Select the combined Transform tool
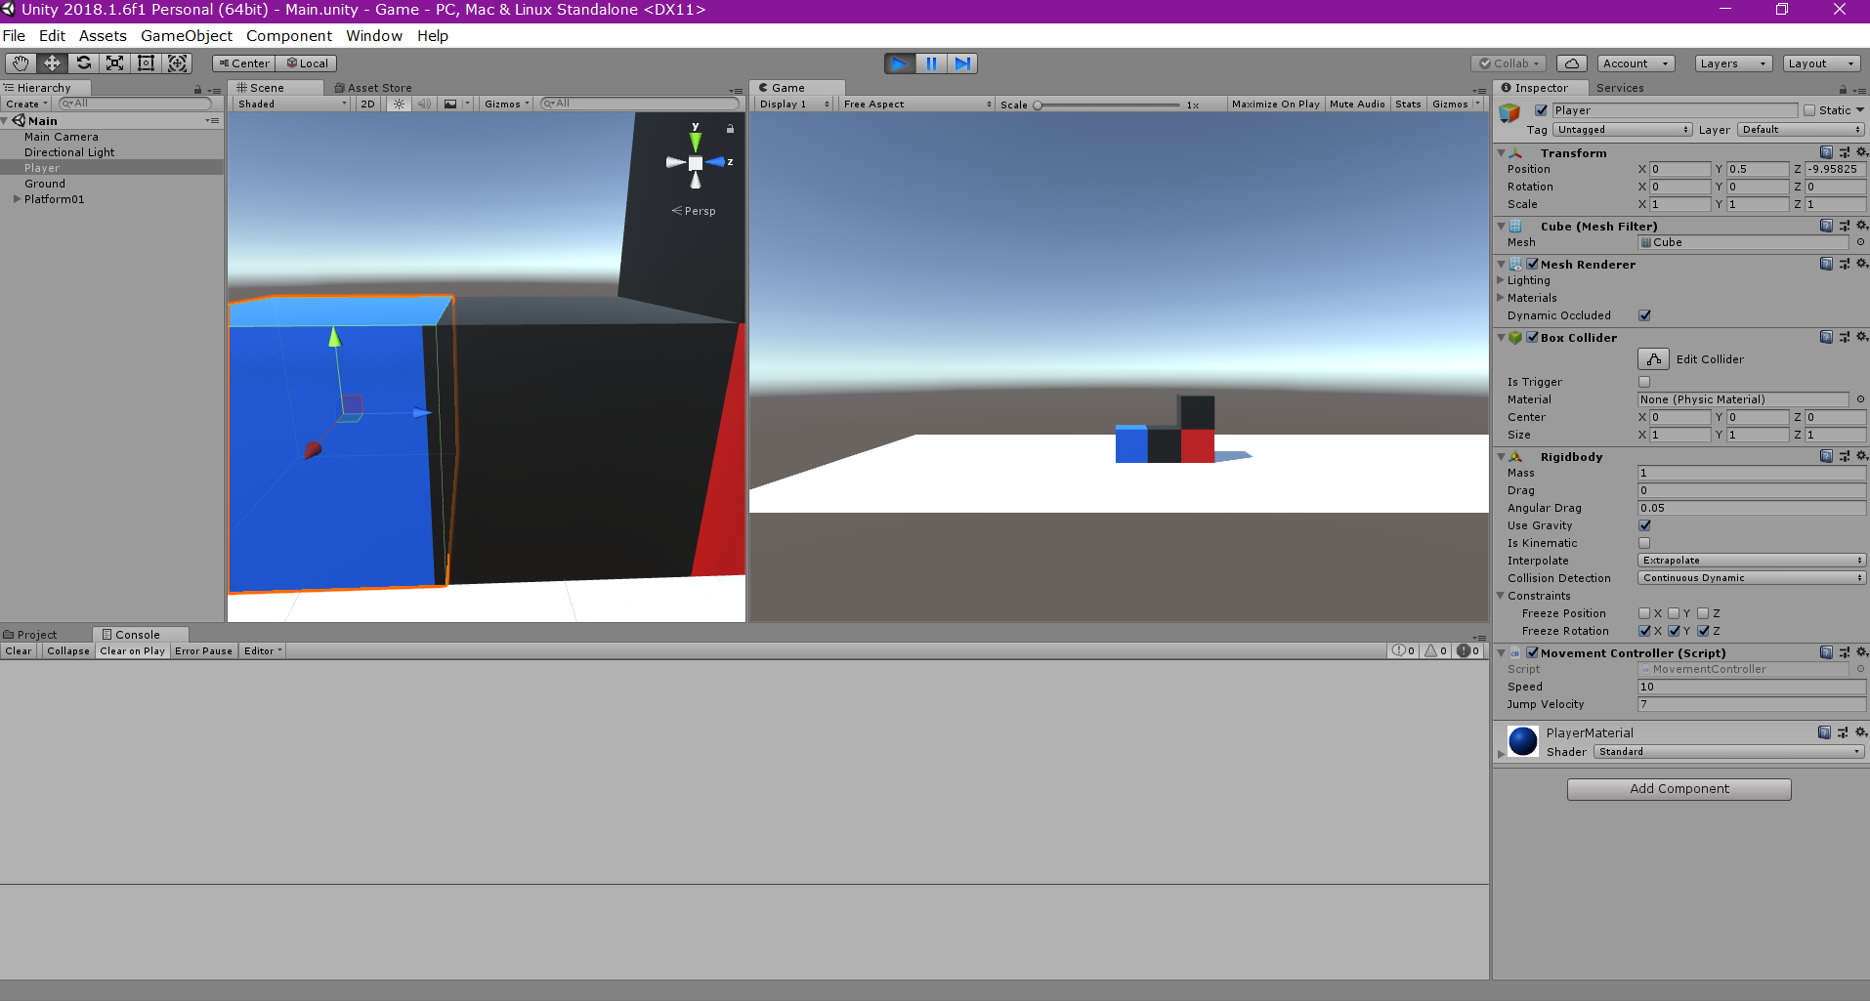Screen dimensions: 1870x1002 point(177,63)
